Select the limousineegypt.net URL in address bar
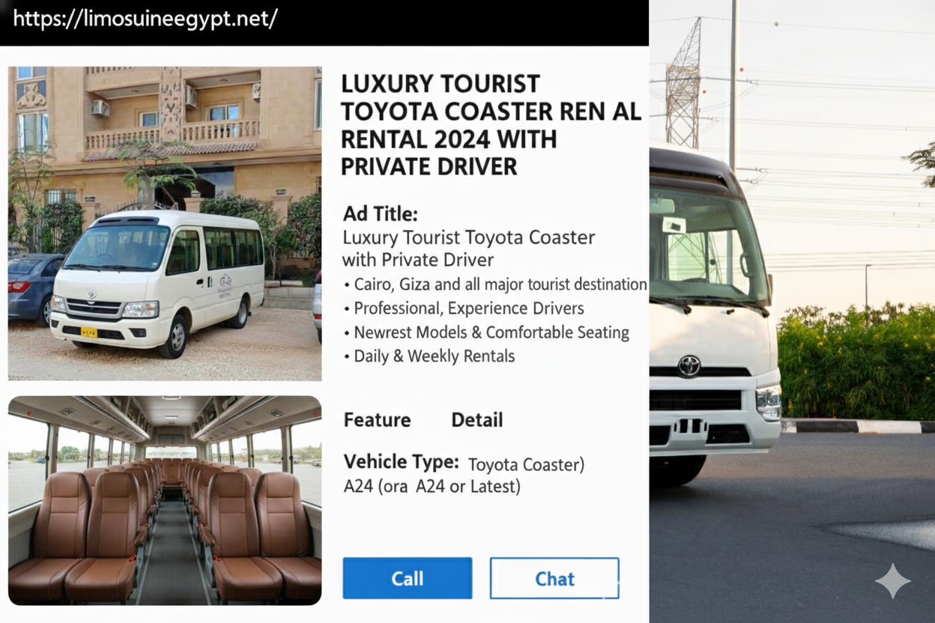The image size is (935, 623). pyautogui.click(x=145, y=19)
